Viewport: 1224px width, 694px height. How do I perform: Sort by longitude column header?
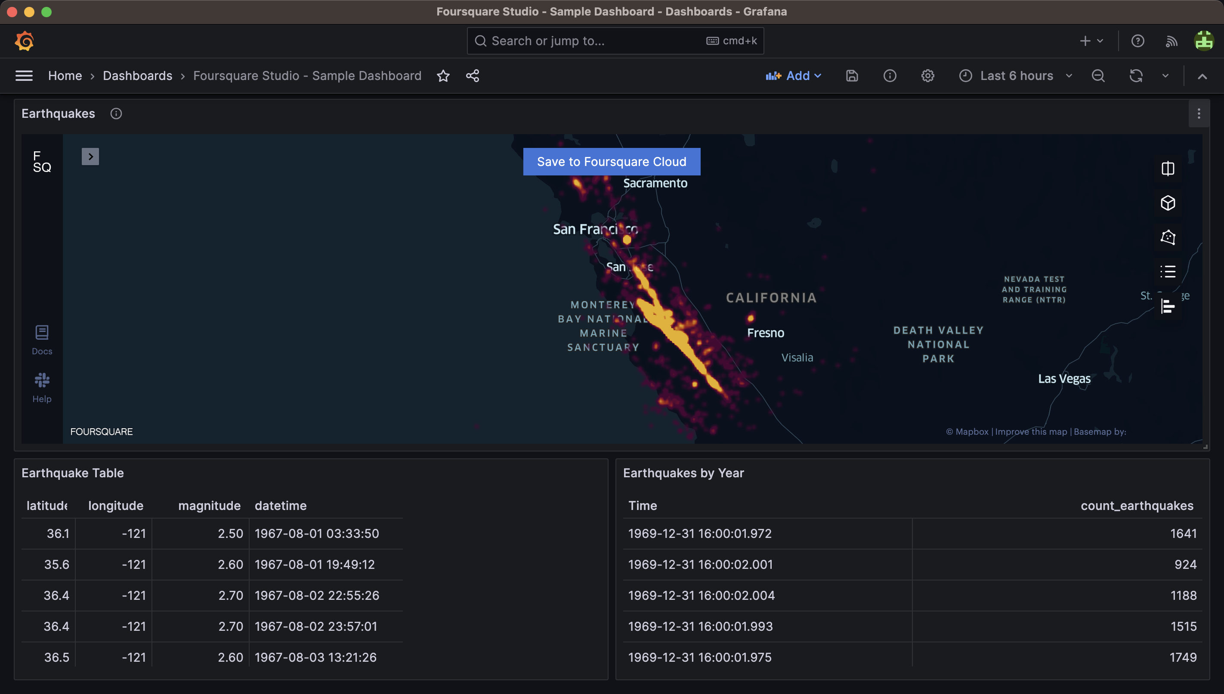click(x=115, y=505)
